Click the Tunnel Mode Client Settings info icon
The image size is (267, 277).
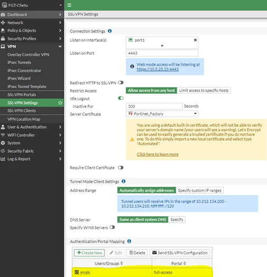tap(123, 181)
